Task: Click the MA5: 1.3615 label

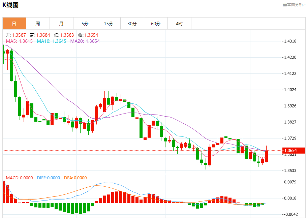Action: point(20,41)
